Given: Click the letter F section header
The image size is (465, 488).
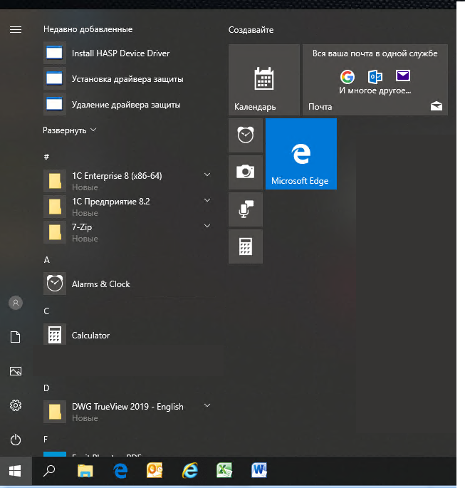Looking at the screenshot, I should [46, 440].
